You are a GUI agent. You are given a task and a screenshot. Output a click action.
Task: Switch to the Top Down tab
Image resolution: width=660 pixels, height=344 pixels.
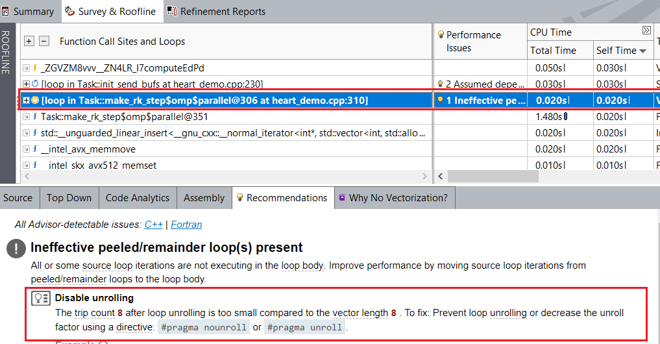click(x=69, y=198)
